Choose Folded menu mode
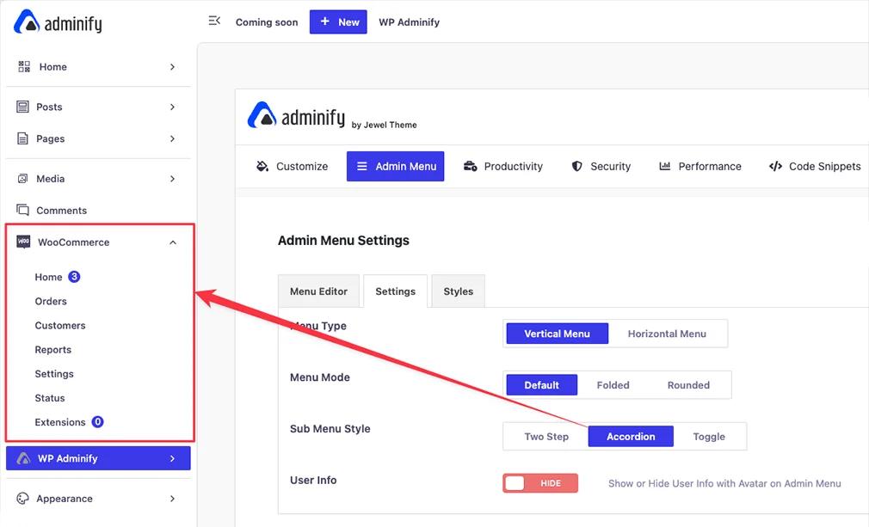The height and width of the screenshot is (527, 869). [613, 385]
